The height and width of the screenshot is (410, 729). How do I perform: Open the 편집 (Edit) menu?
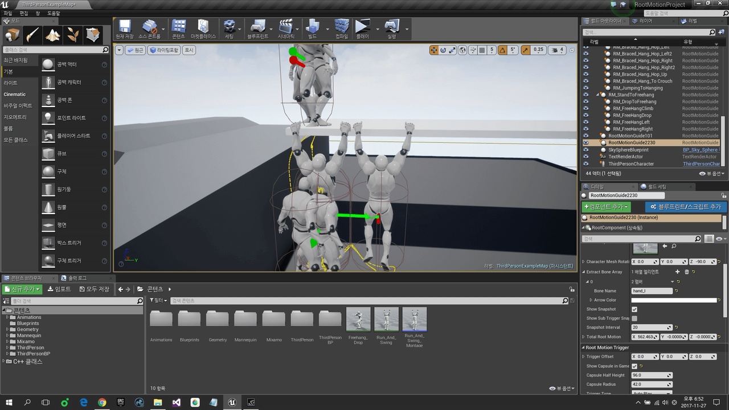tap(23, 13)
